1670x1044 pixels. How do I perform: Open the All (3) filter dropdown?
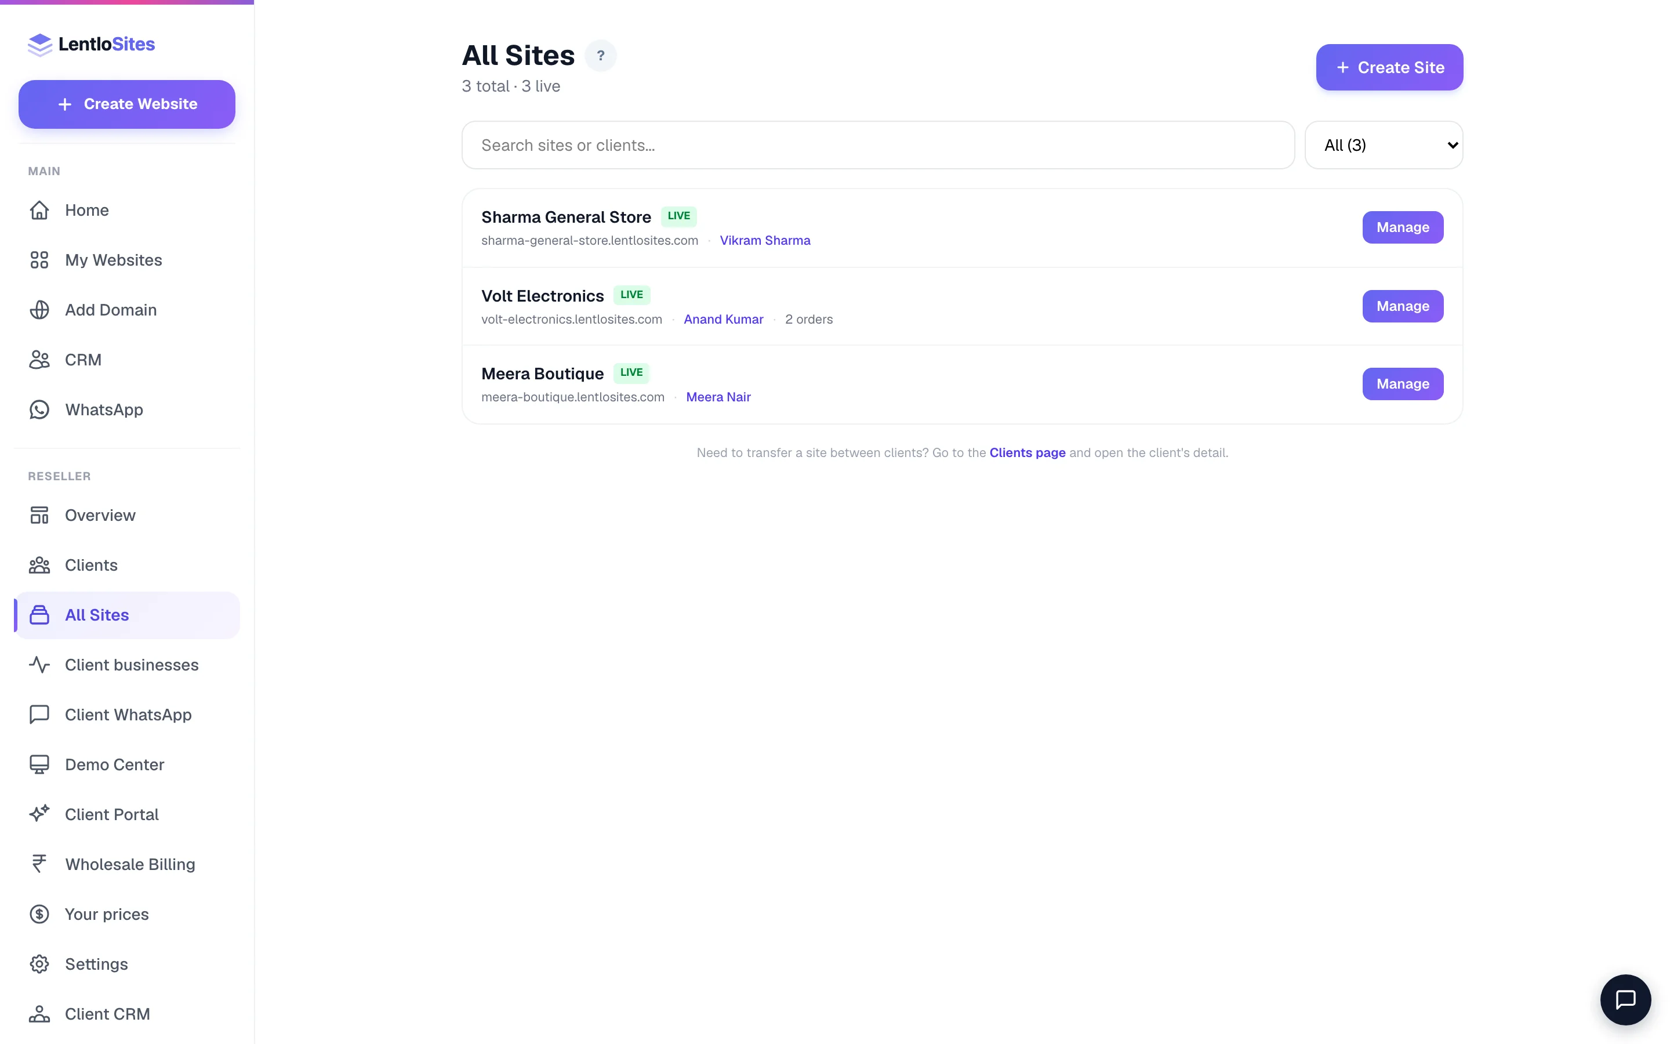(1384, 145)
